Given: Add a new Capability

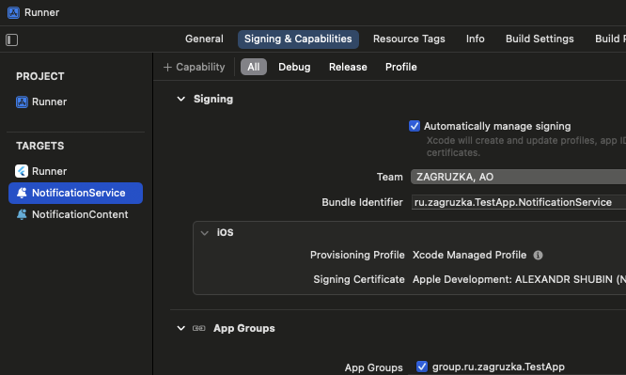Looking at the screenshot, I should click(x=194, y=67).
